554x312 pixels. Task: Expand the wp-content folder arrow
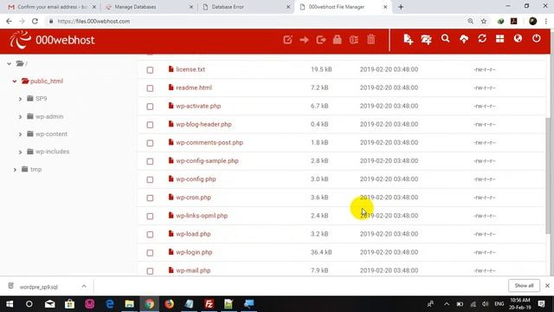click(20, 134)
